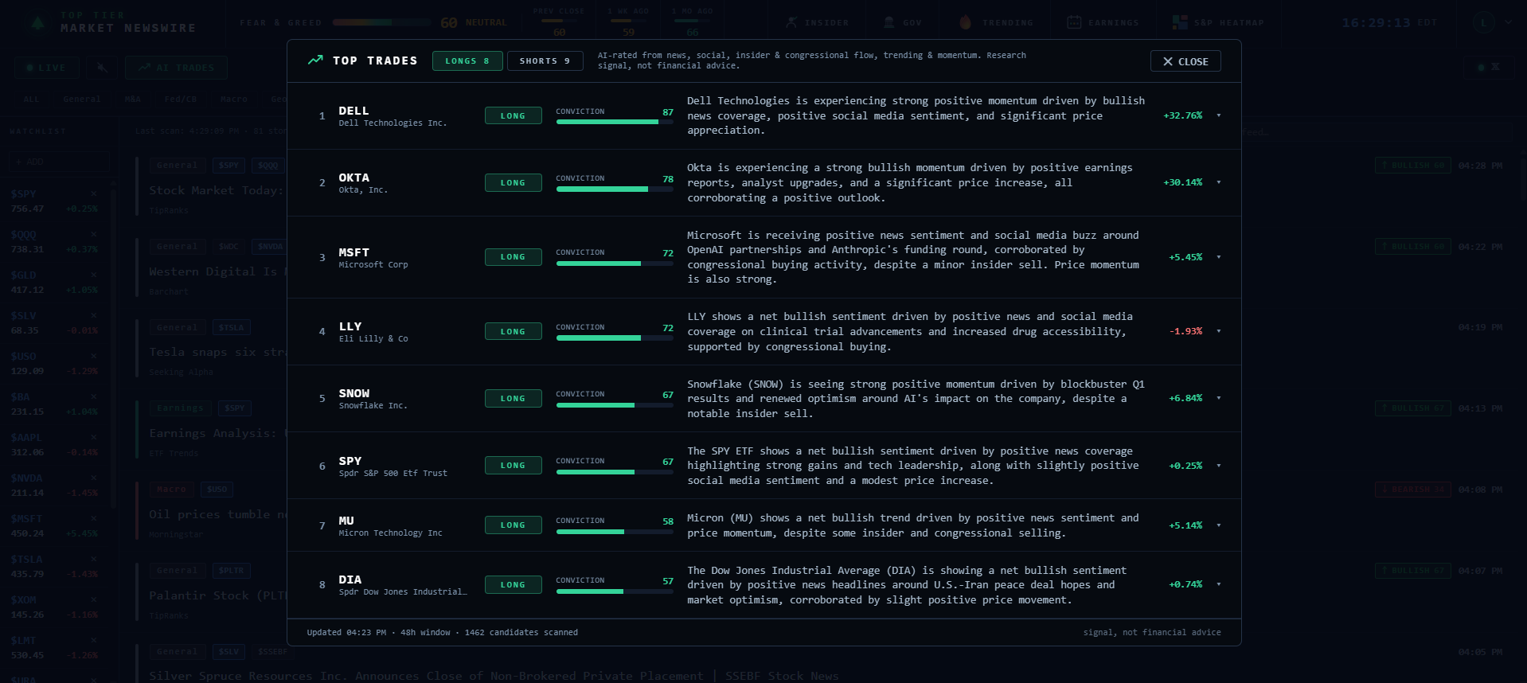This screenshot has height=683, width=1527.
Task: Open the 'Stock Market Today:' headline
Action: point(217,190)
